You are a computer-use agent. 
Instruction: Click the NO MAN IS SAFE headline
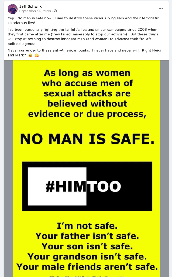[x=87, y=139]
